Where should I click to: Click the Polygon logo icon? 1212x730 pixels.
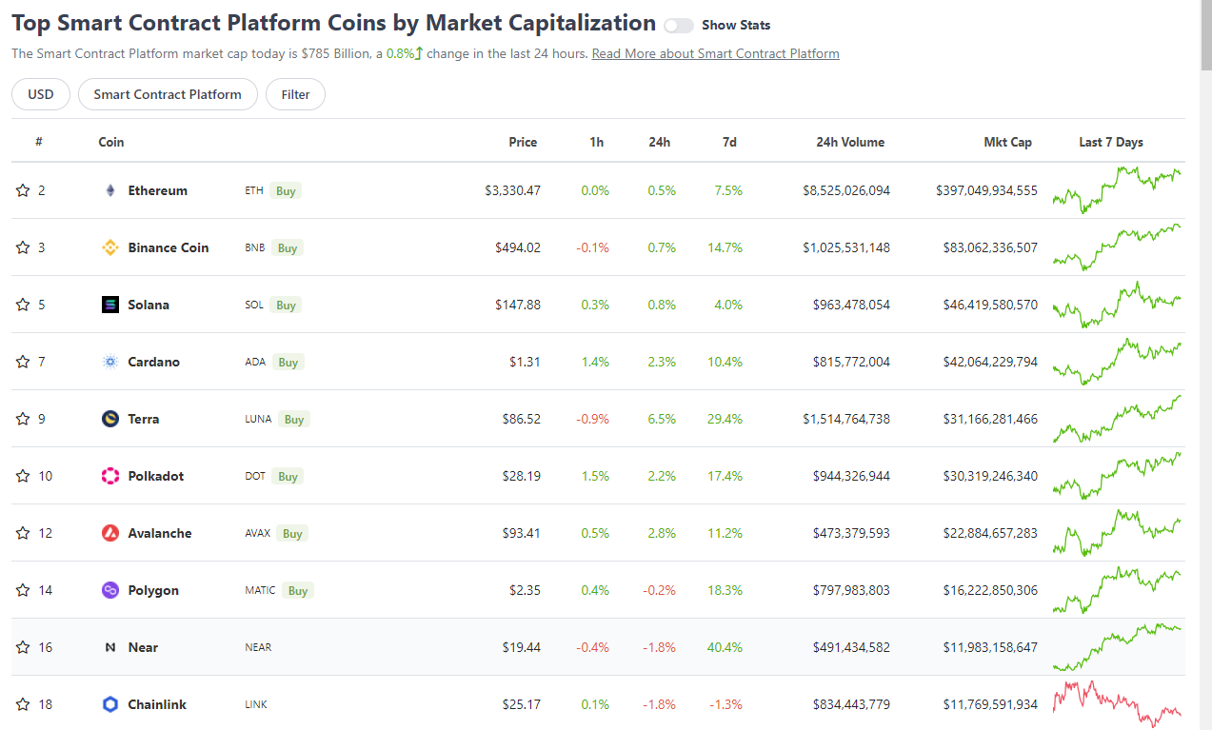pyautogui.click(x=110, y=590)
